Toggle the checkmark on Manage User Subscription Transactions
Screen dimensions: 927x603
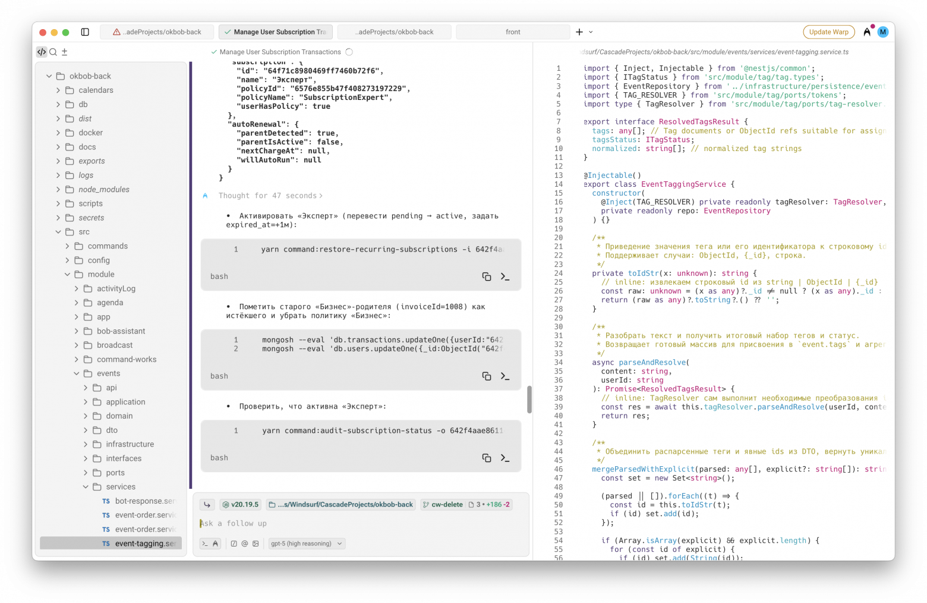coord(214,52)
